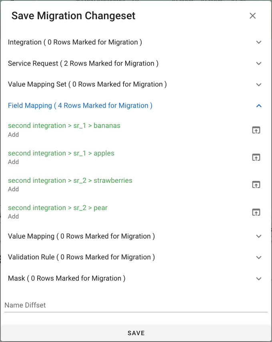Click the migrate icon for apples row
The width and height of the screenshot is (272, 342).
[256, 157]
